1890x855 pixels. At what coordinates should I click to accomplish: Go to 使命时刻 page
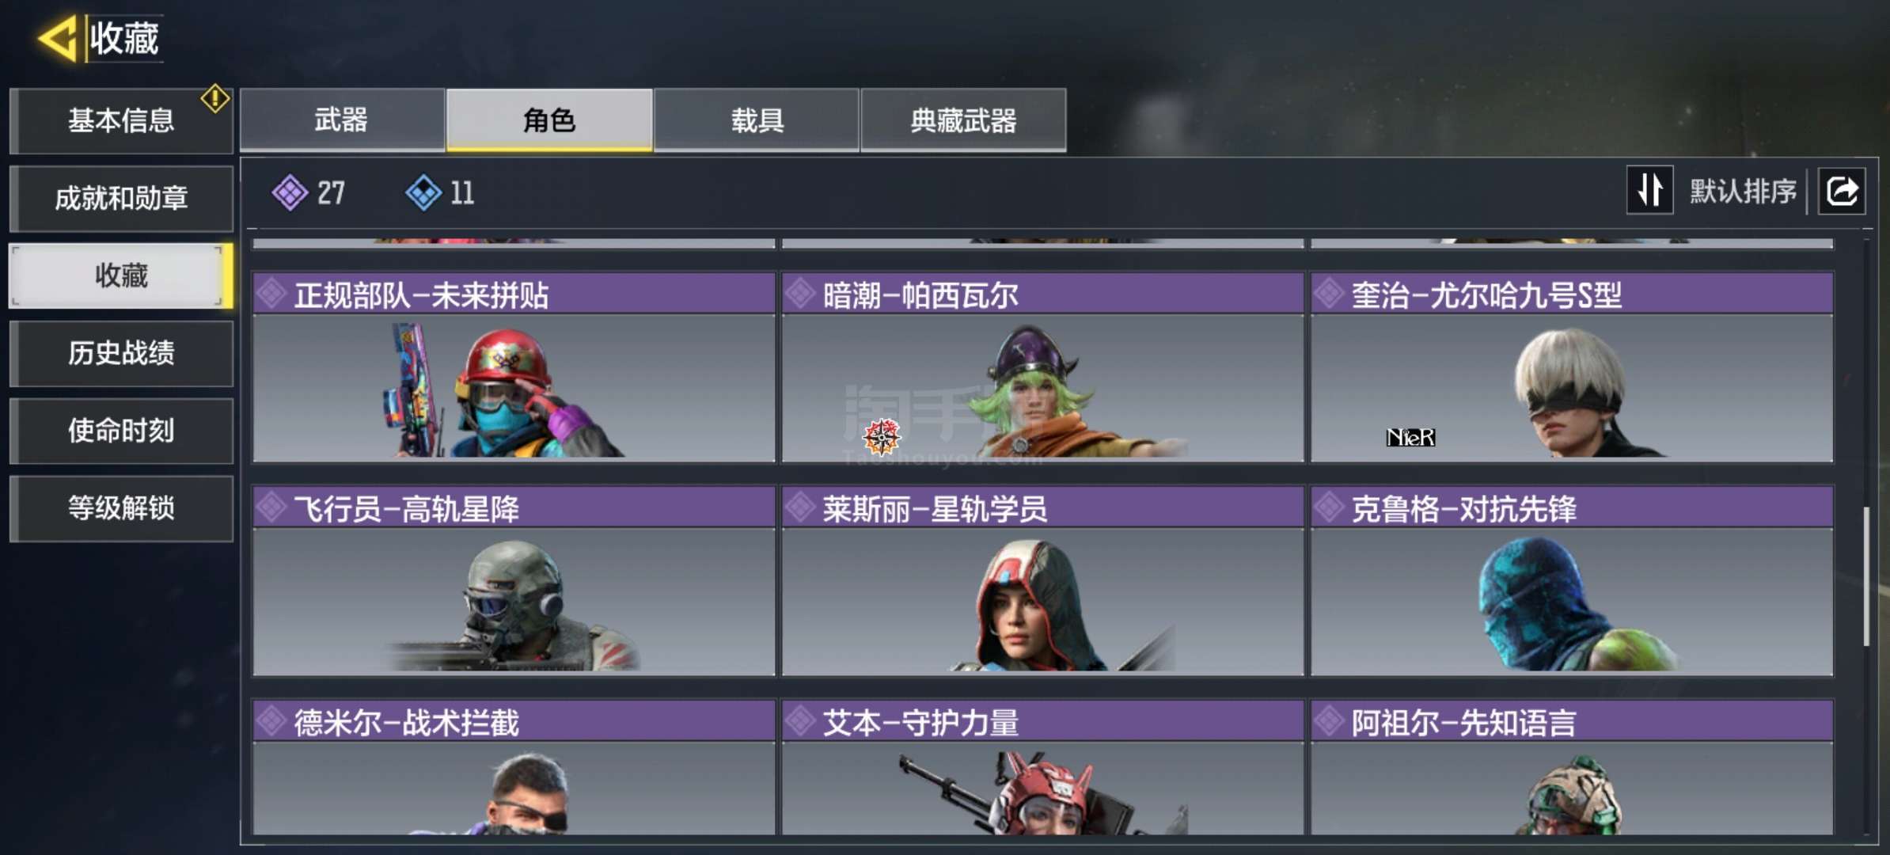coord(121,431)
